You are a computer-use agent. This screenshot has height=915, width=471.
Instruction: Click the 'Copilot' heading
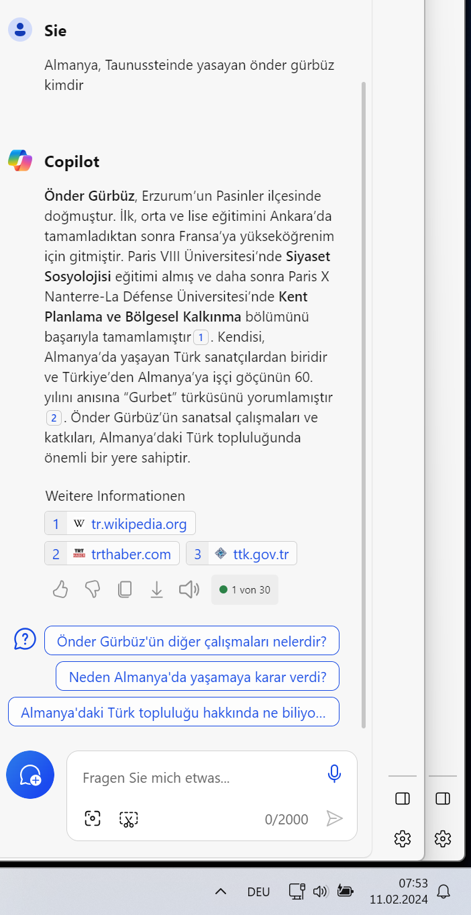[x=72, y=162]
